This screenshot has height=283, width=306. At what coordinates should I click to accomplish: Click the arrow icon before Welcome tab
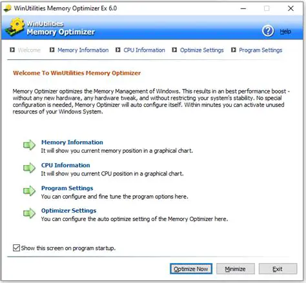tap(12, 50)
